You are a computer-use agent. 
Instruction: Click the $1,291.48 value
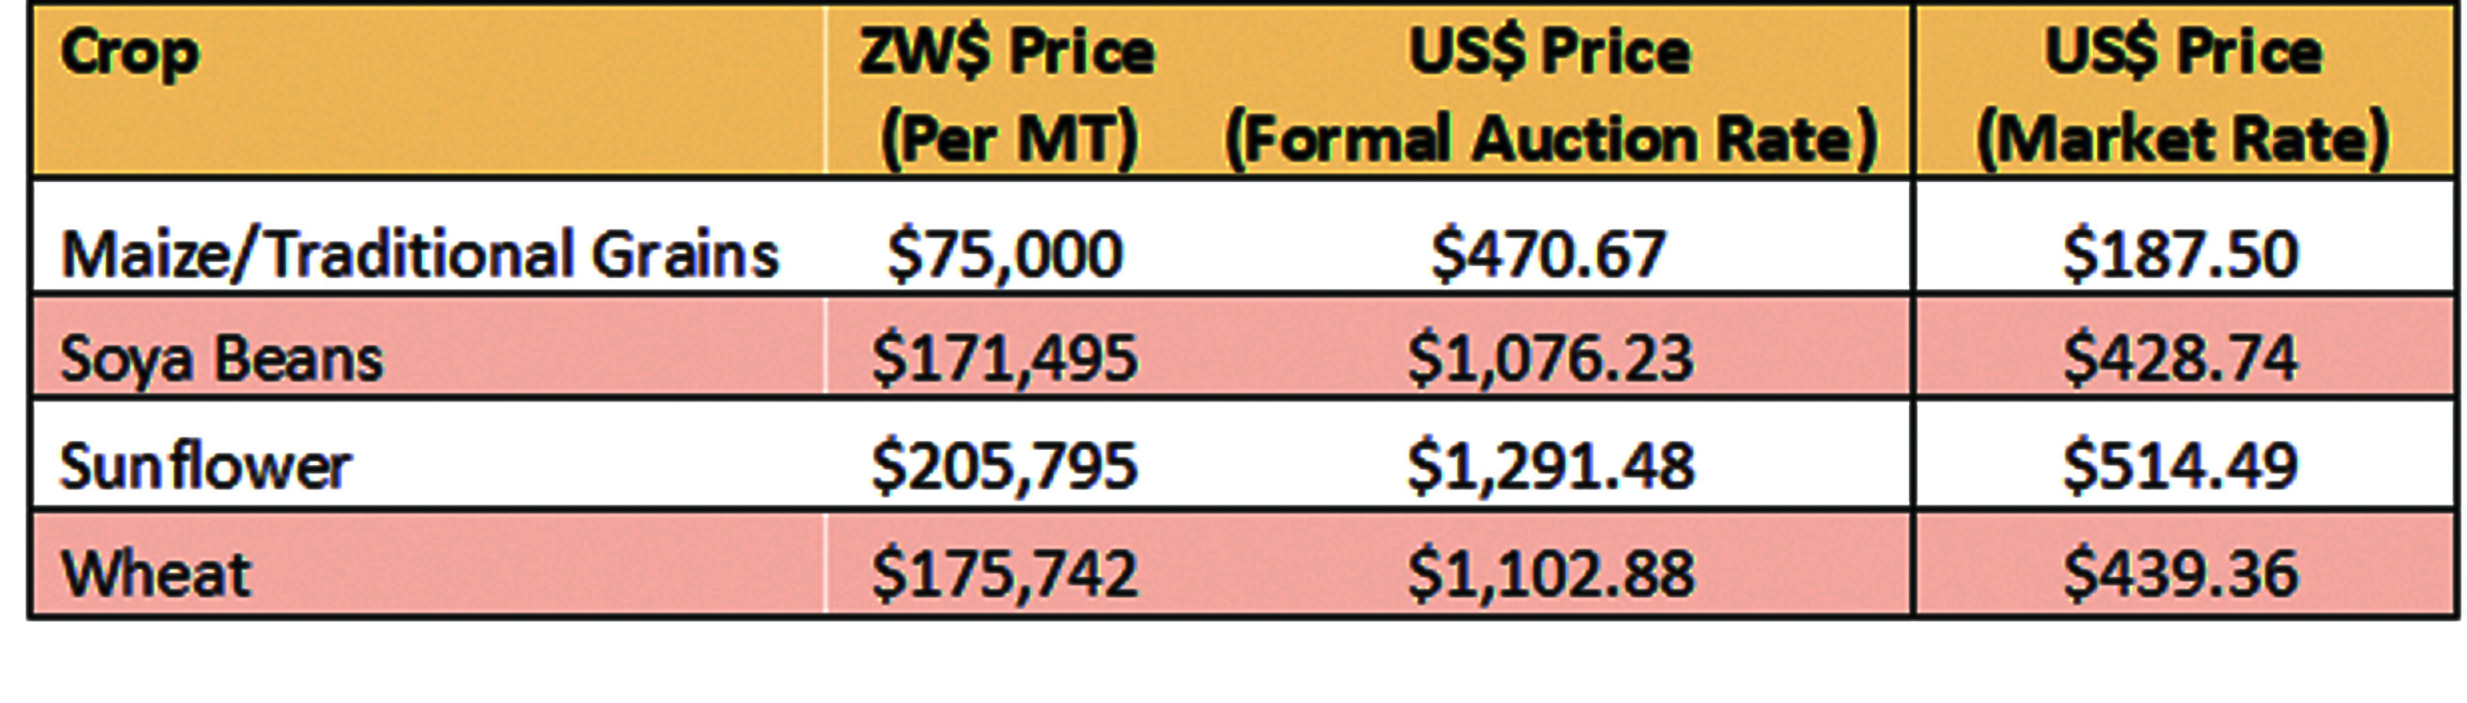pos(1550,466)
